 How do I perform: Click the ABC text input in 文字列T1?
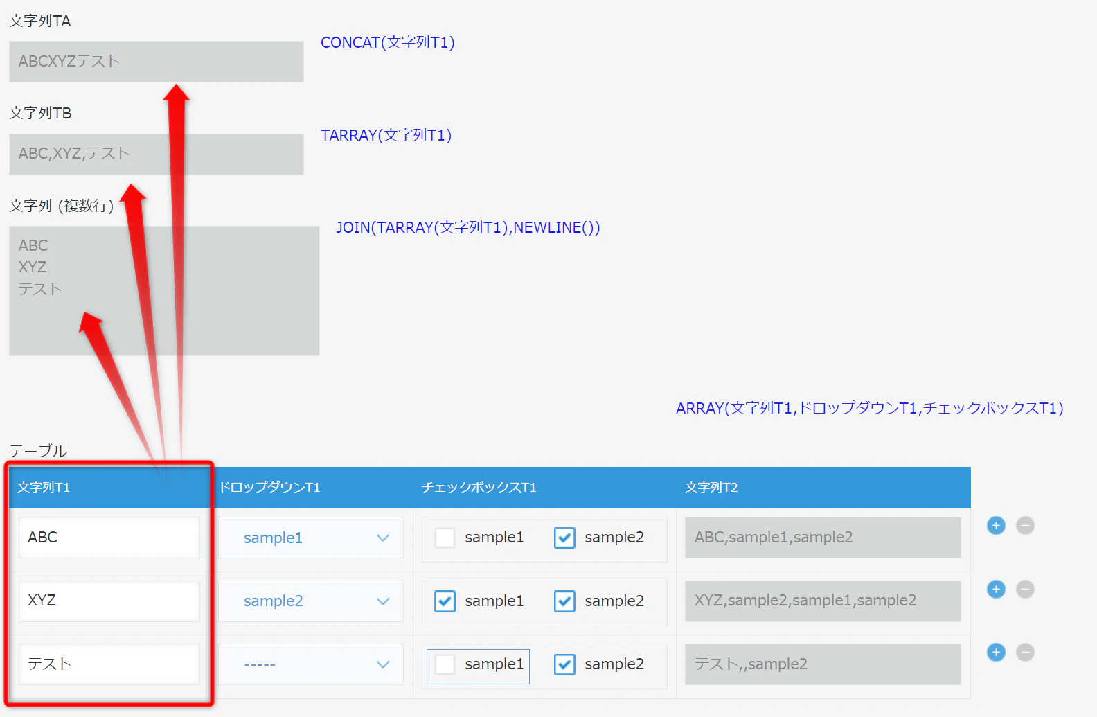(109, 538)
